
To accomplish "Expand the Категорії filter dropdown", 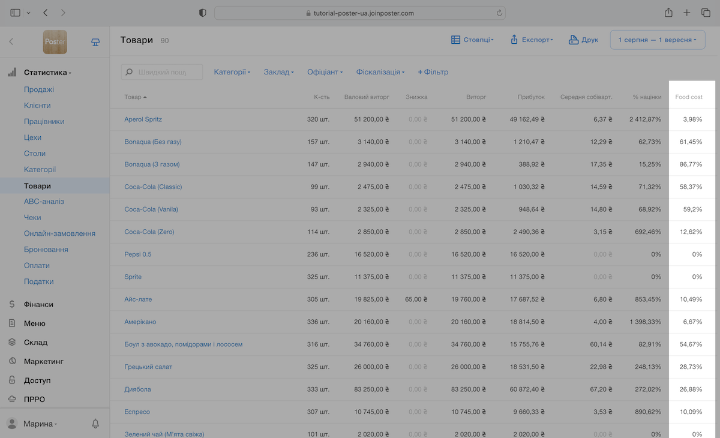I will click(x=232, y=72).
